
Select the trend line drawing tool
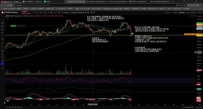(2, 20)
